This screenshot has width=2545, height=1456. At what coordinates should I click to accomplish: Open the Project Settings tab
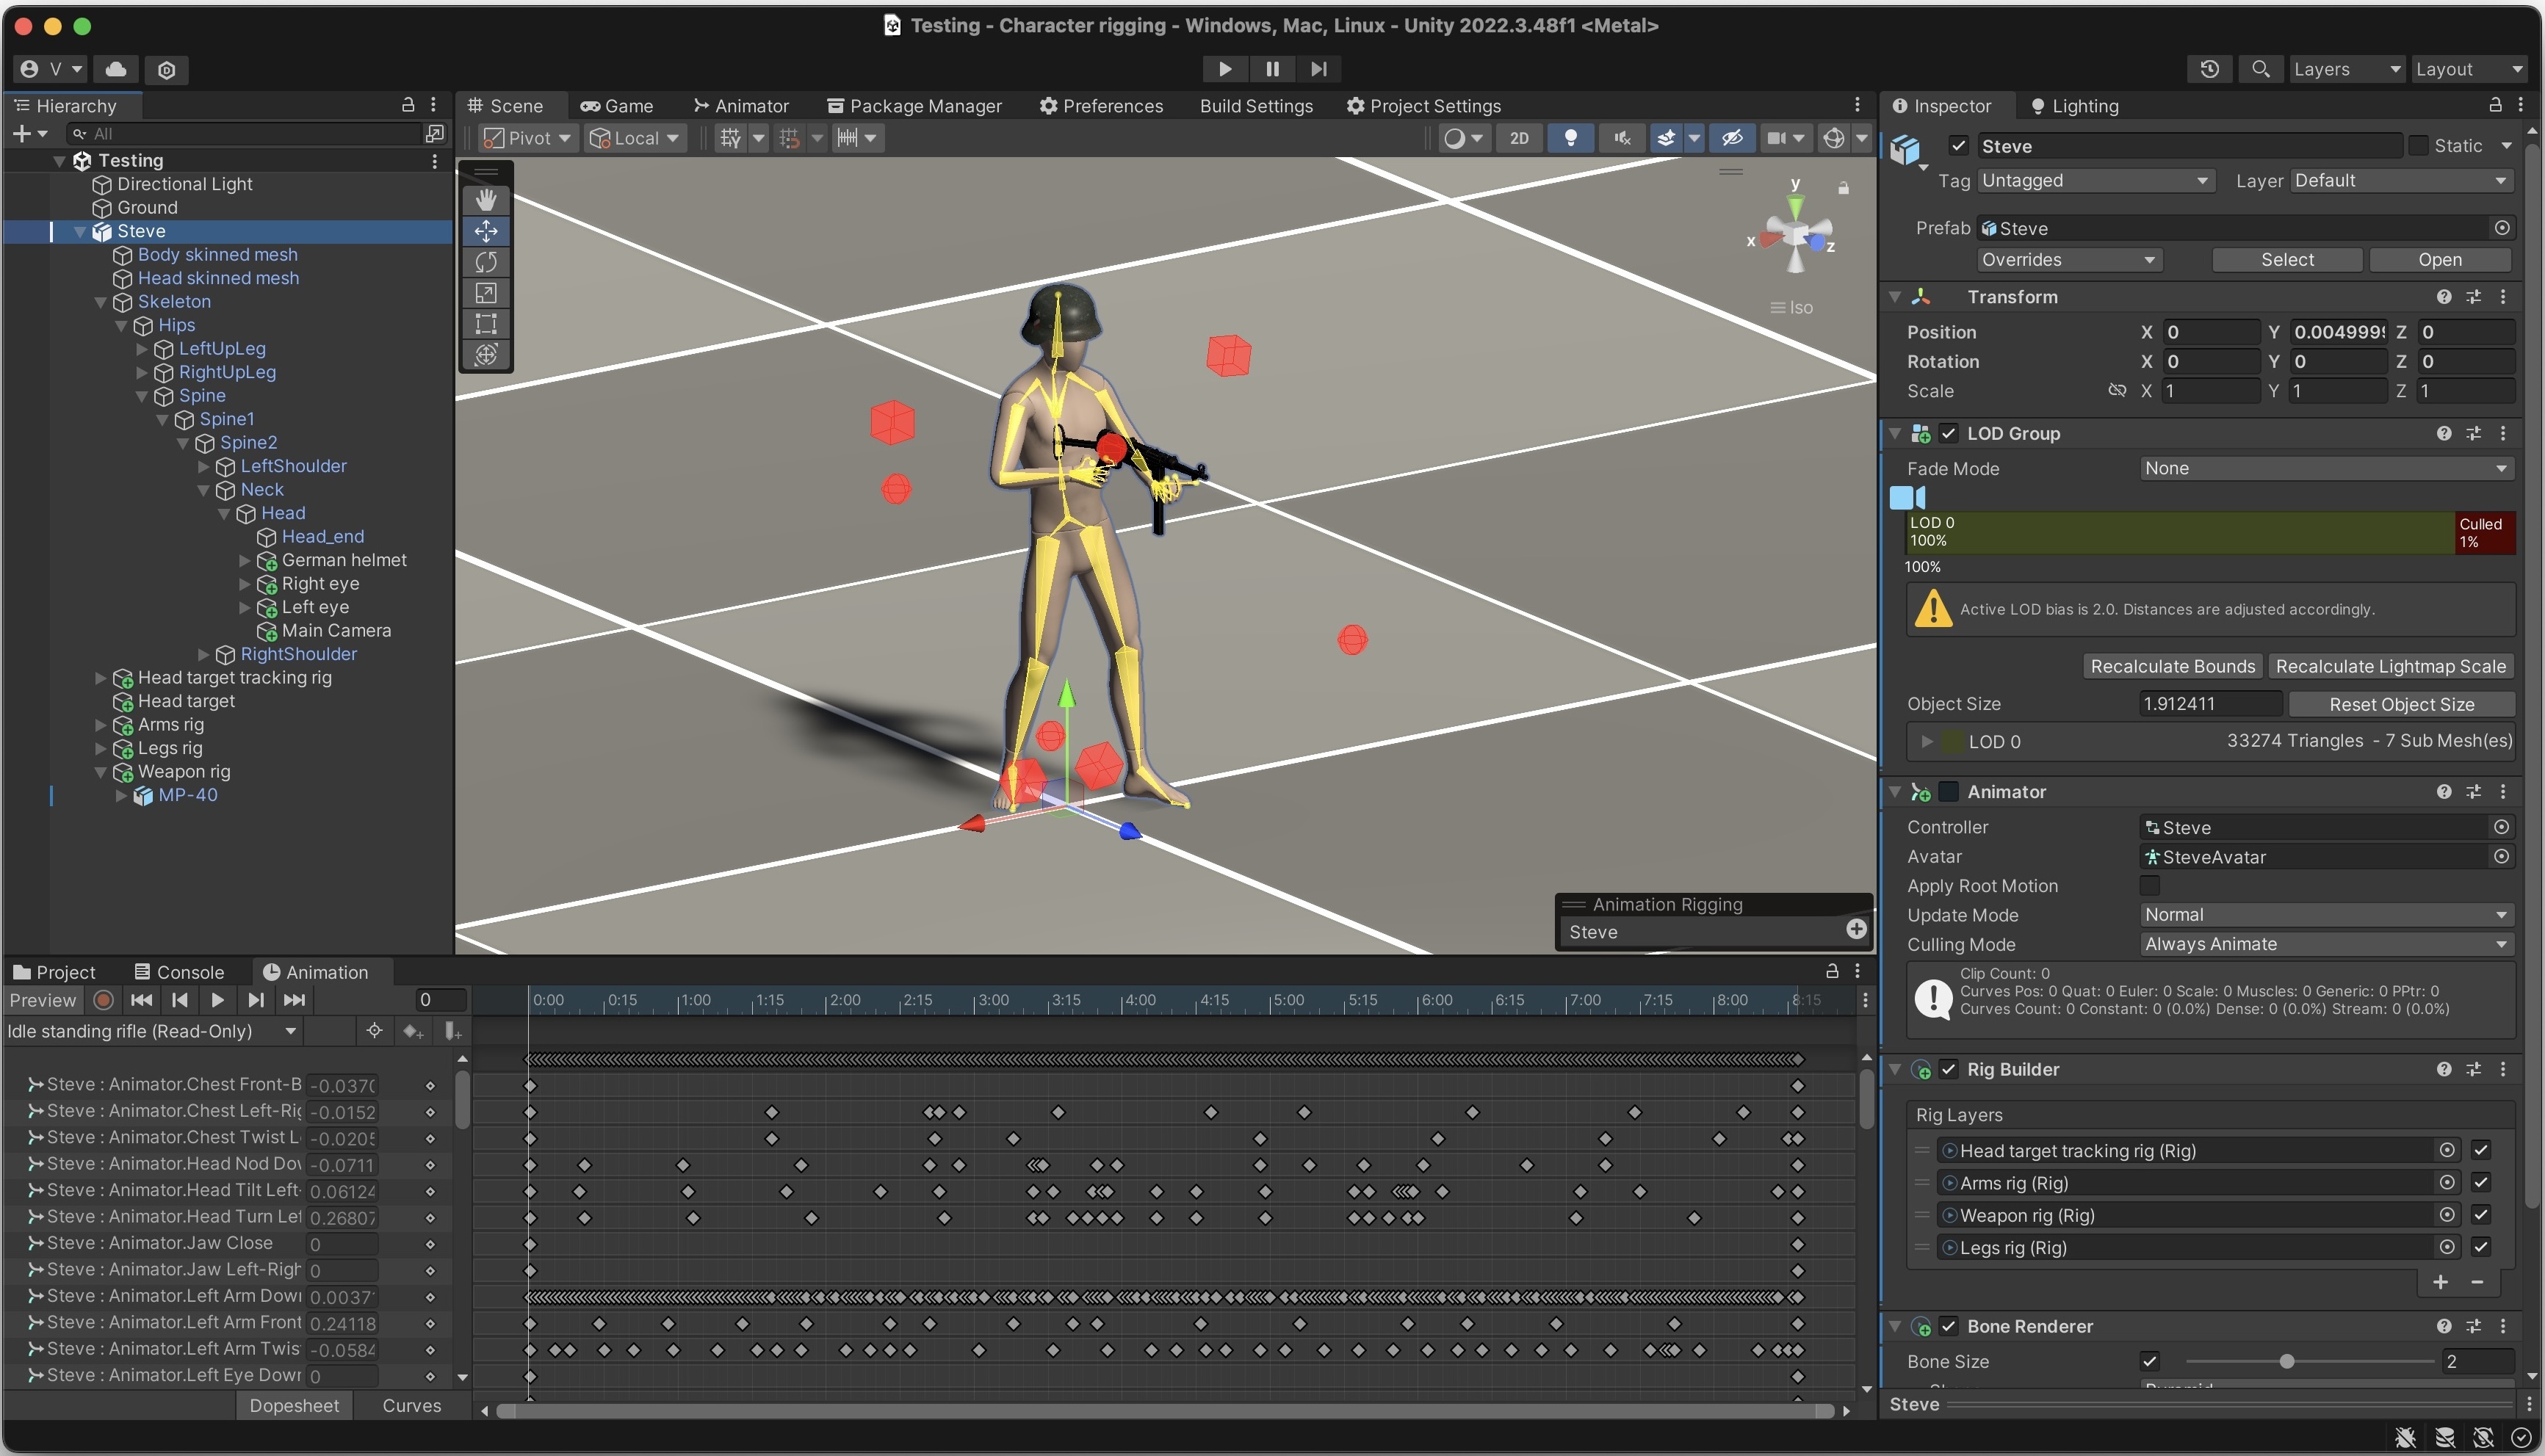pos(1423,106)
